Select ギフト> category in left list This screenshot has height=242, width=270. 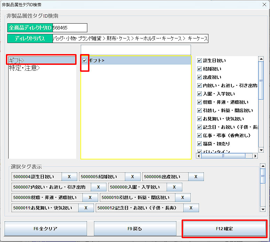[x=42, y=60]
